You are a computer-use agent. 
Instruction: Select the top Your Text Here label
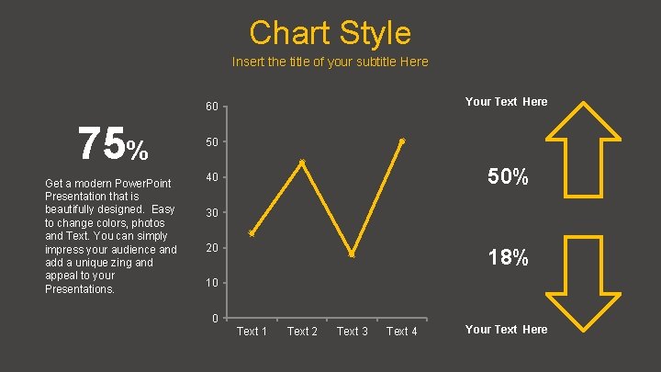[x=506, y=102]
